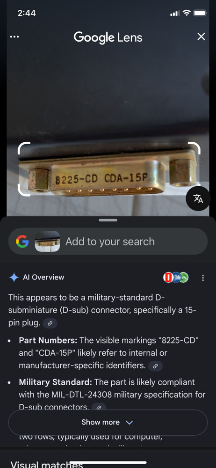This screenshot has height=468, width=216.
Task: Open the three-dot menu beside Google Lens
Action: pyautogui.click(x=14, y=37)
